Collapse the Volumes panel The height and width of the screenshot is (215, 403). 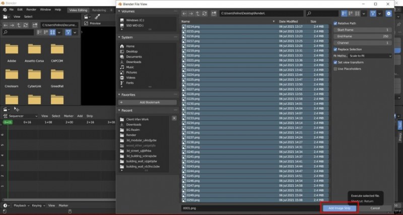(x=119, y=11)
